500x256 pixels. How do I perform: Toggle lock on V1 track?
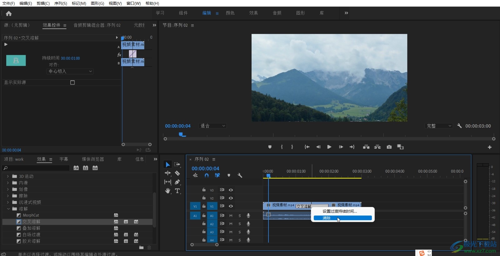click(204, 206)
